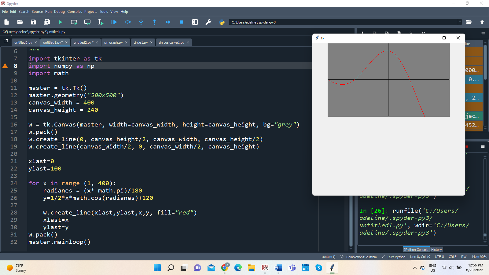Stop debugging blue square icon
The height and width of the screenshot is (275, 489).
tap(181, 22)
